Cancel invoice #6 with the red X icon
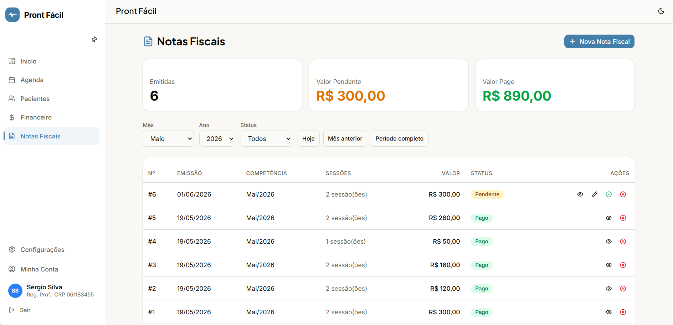This screenshot has width=673, height=325. pyautogui.click(x=623, y=194)
